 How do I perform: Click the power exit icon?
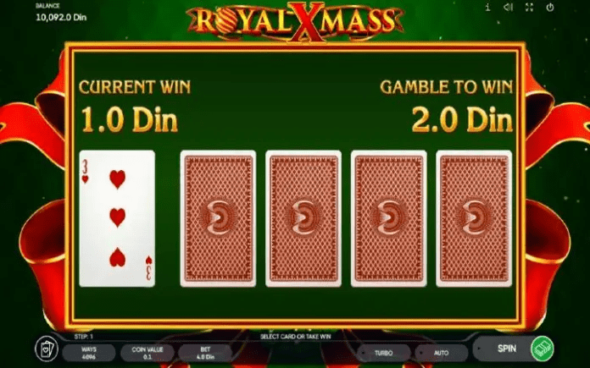(x=550, y=7)
